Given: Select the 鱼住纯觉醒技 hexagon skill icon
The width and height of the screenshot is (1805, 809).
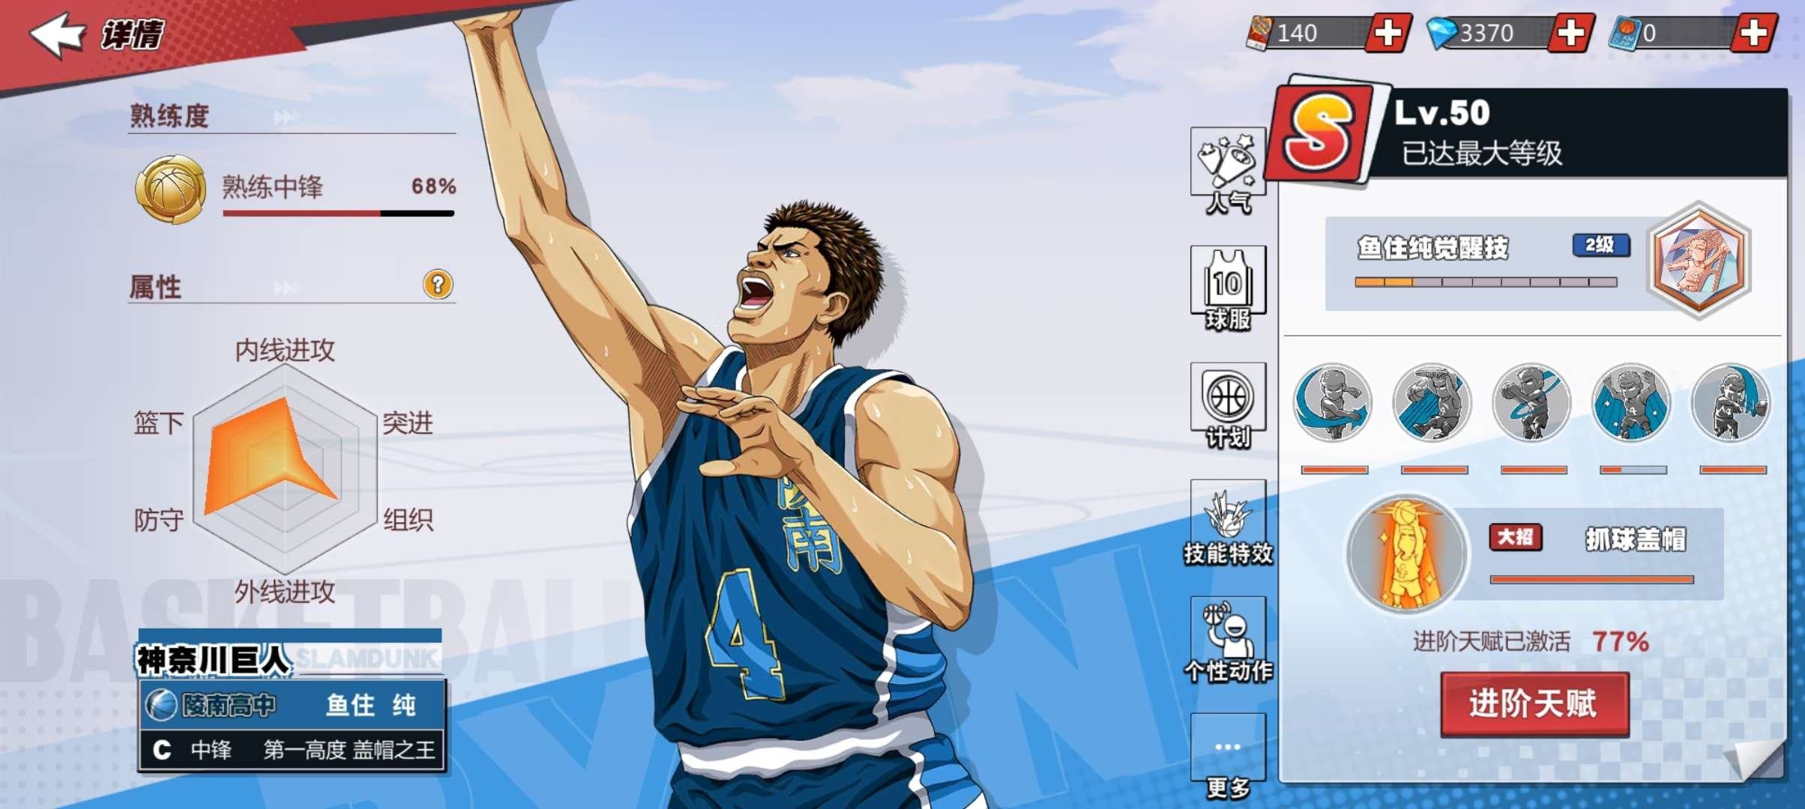Looking at the screenshot, I should tap(1699, 260).
